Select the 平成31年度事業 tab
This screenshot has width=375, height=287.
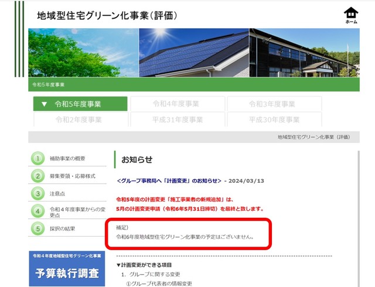pos(176,119)
